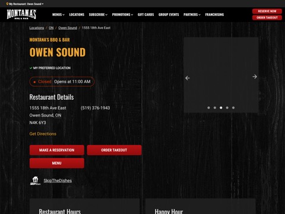285x214 pixels.
Task: Open the SkipTheDishes link
Action: pos(58,181)
